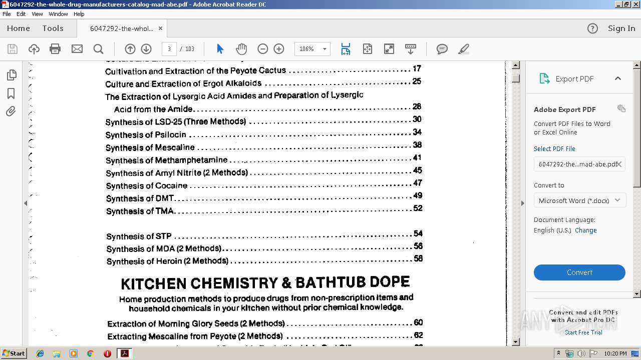Screen dimensions: 641x360
Task: Click the 'KITCHEN CHEMISTRY & BATHTUB DOPE' heading
Action: [265, 283]
